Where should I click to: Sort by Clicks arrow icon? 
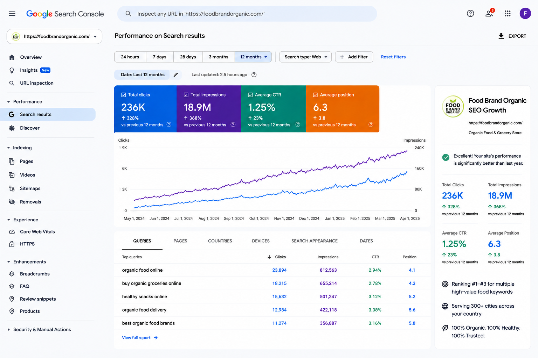(269, 257)
